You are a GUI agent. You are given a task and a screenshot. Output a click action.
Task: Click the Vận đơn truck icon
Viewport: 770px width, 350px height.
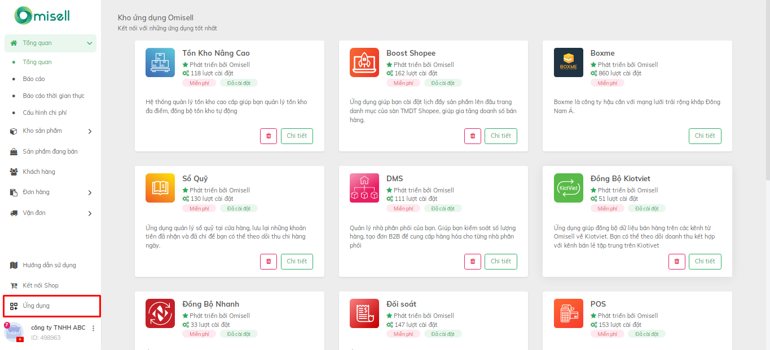click(x=14, y=213)
